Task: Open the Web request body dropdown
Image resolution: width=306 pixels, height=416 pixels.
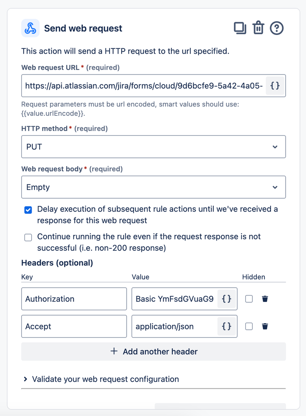Action: [154, 187]
